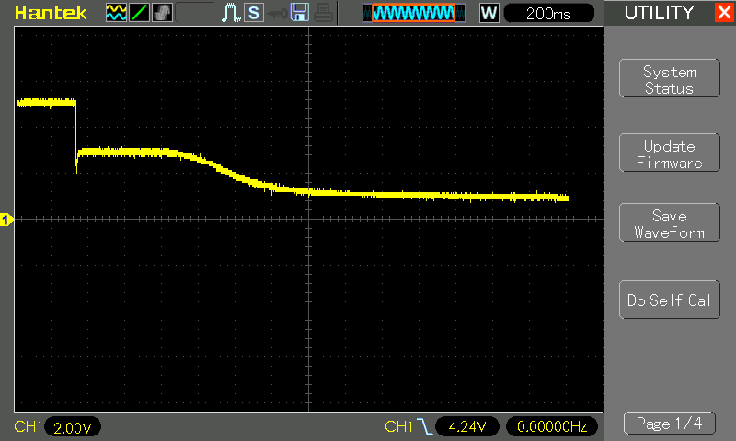Click the waveform acquisition mode icon
Viewport: 736px width, 441px height.
tap(116, 13)
